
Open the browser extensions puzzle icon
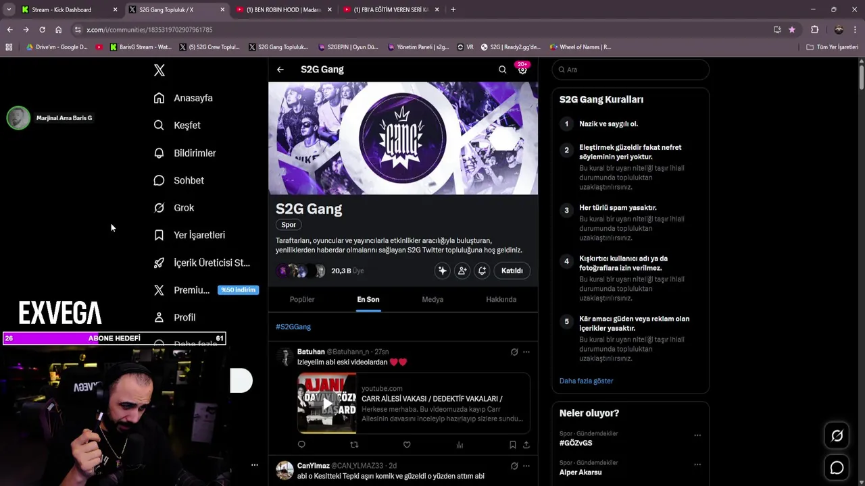tap(814, 30)
